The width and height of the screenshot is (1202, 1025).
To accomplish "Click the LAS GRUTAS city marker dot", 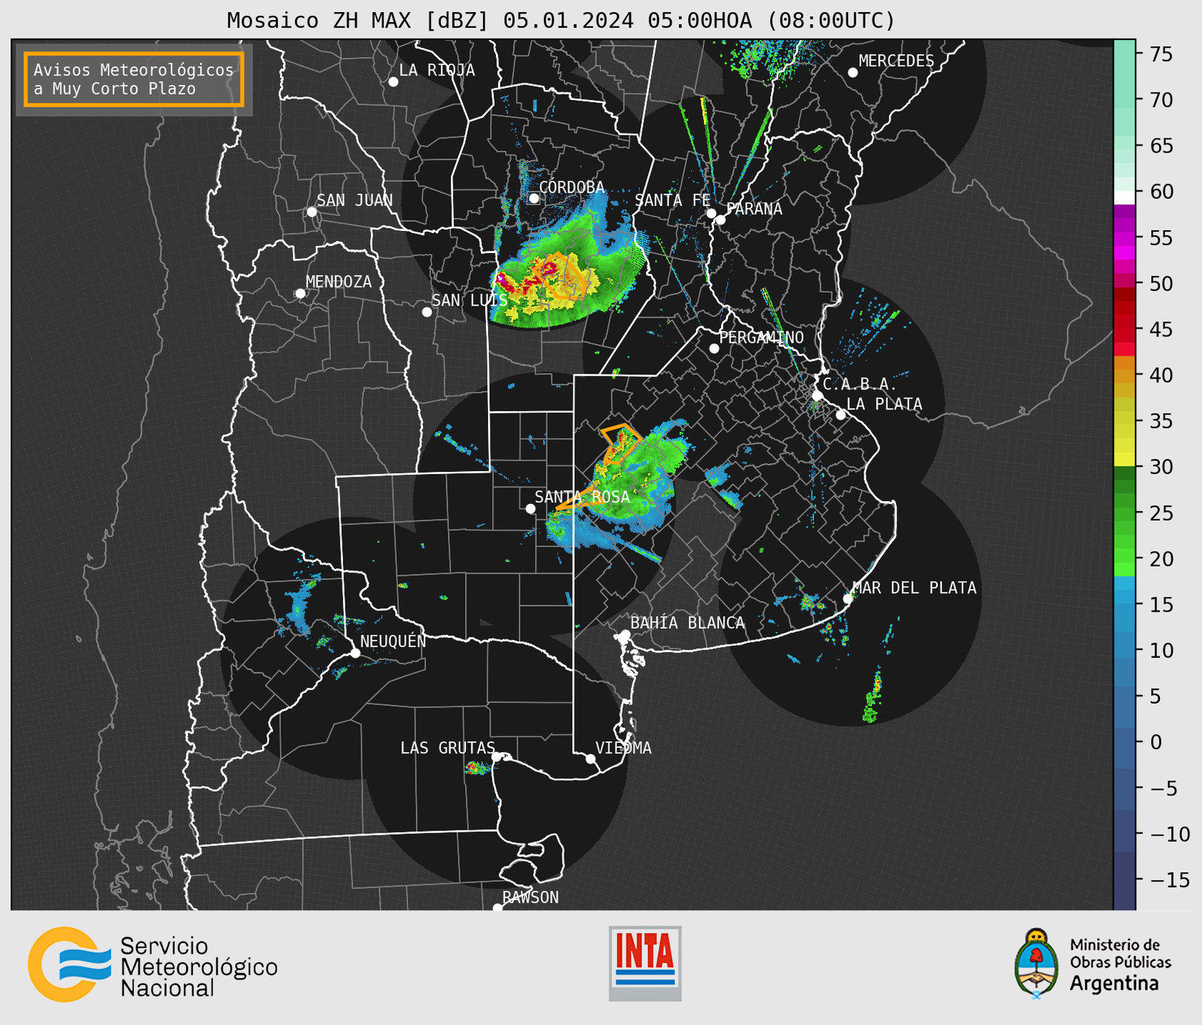I will (497, 757).
